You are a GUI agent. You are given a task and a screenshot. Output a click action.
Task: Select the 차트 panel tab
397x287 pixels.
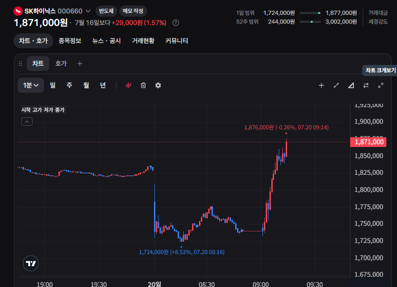38,64
